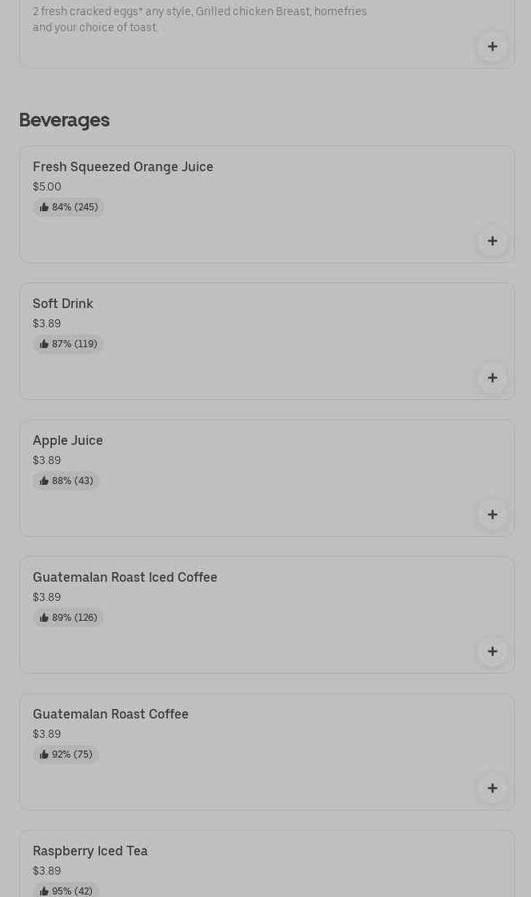Viewport: 531px width, 897px height.
Task: Add the grilled chicken breast eggs dish
Action: (492, 47)
